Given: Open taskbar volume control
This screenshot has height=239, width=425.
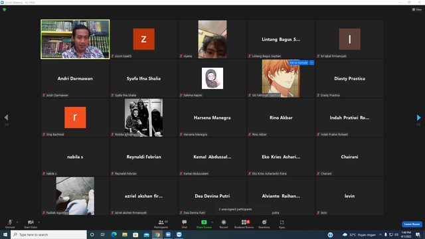Looking at the screenshot, I should click(396, 234).
